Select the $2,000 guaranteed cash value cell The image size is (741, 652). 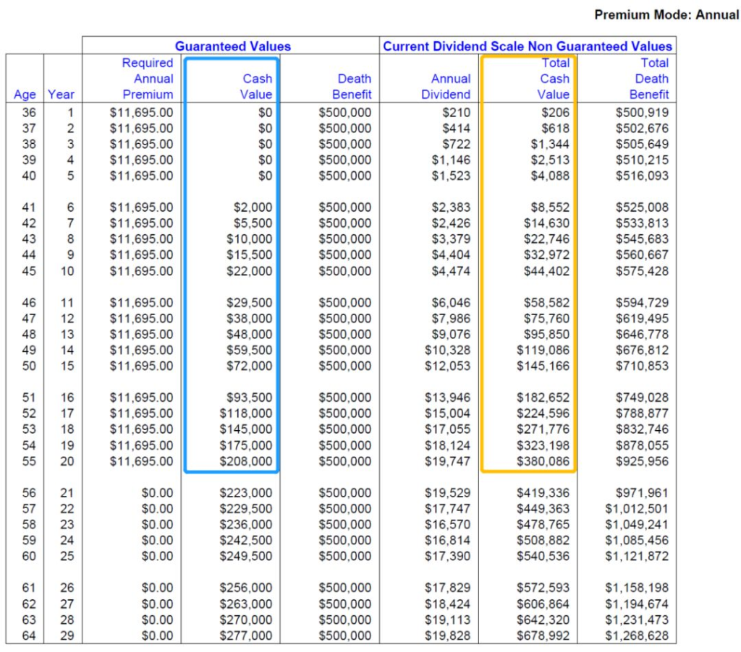253,207
